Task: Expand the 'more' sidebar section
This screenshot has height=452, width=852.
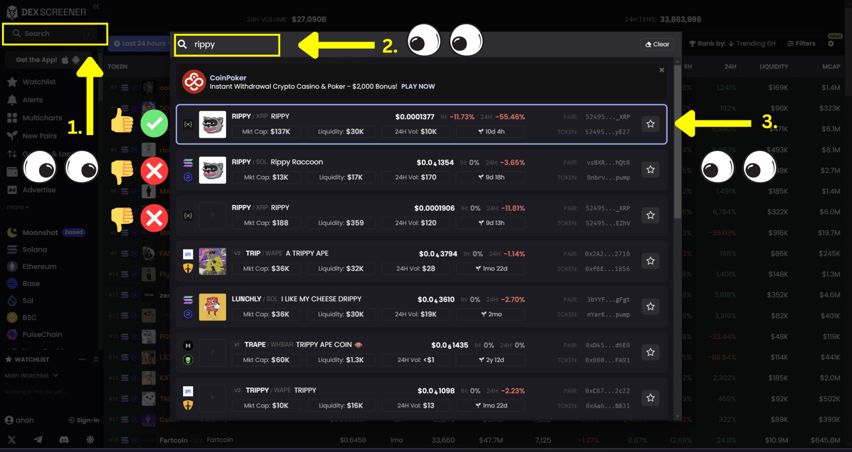Action: click(17, 207)
